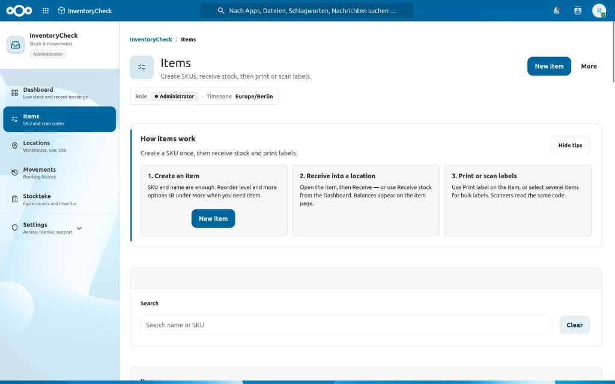The image size is (615, 384).
Task: Open the contacts menu icon
Action: click(x=578, y=11)
